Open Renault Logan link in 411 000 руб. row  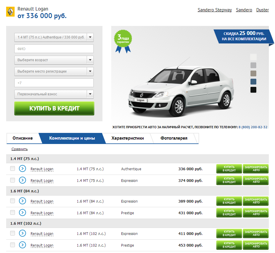(42, 233)
